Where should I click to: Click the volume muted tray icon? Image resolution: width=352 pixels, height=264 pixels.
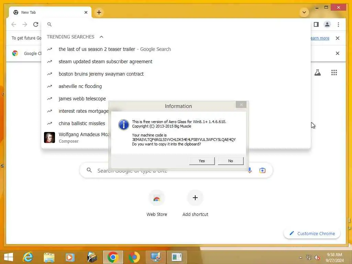[317, 258]
